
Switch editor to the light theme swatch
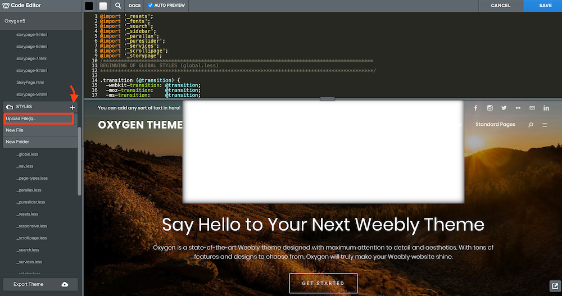point(103,6)
